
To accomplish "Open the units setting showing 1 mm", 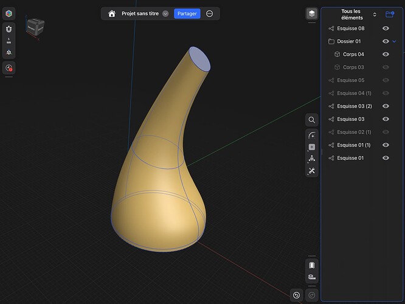I will pos(9,41).
